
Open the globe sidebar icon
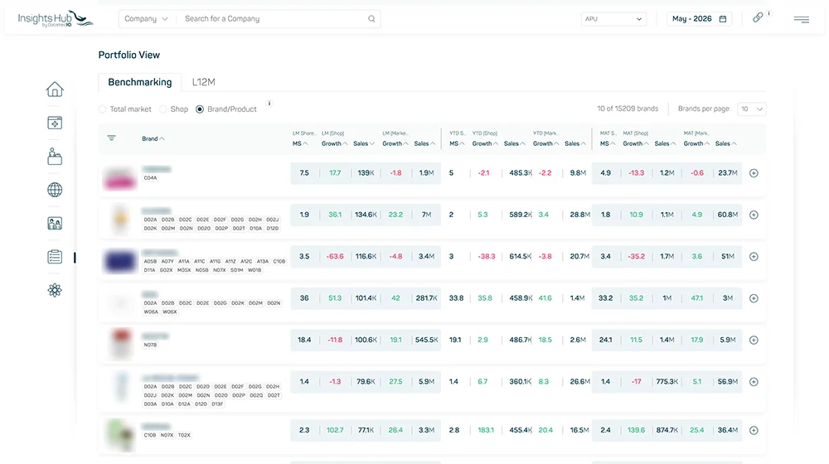(x=55, y=190)
